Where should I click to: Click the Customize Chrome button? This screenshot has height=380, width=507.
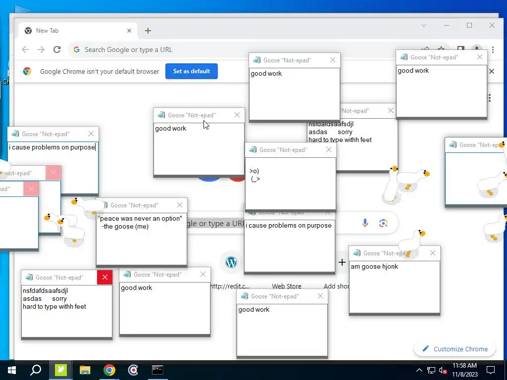coord(455,349)
